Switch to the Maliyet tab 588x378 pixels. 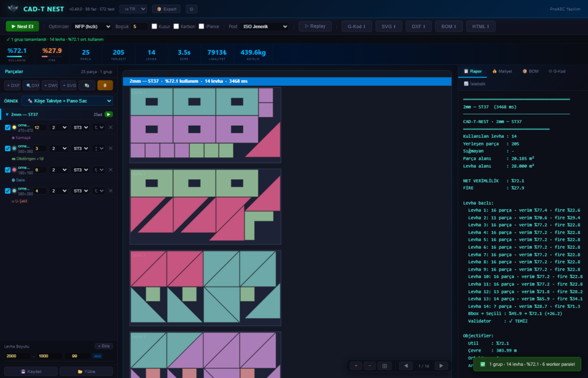502,71
